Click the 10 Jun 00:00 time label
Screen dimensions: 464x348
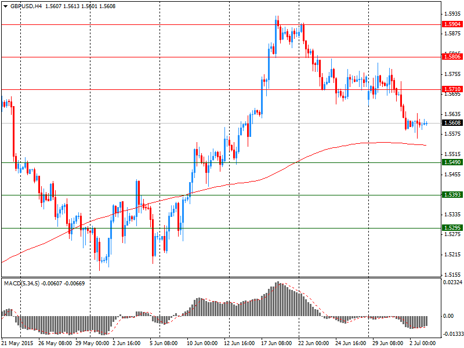[202, 343]
